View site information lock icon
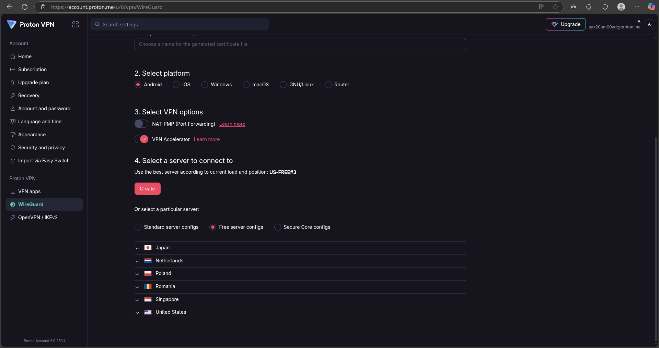659x348 pixels. (43, 7)
